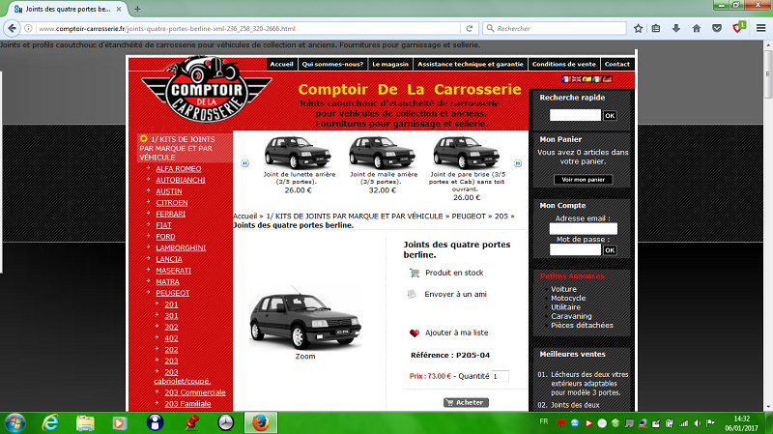The image size is (773, 434).
Task: Click the volume icon in system tray
Action: point(697,423)
